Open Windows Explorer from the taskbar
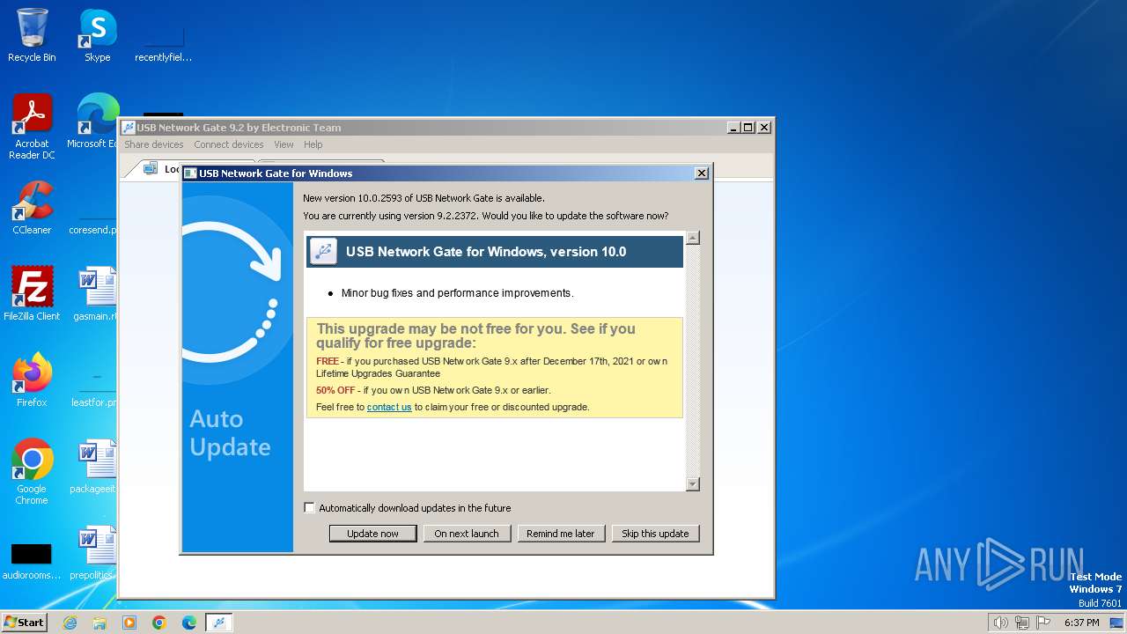Screen dimensions: 1127x634 click(99, 623)
